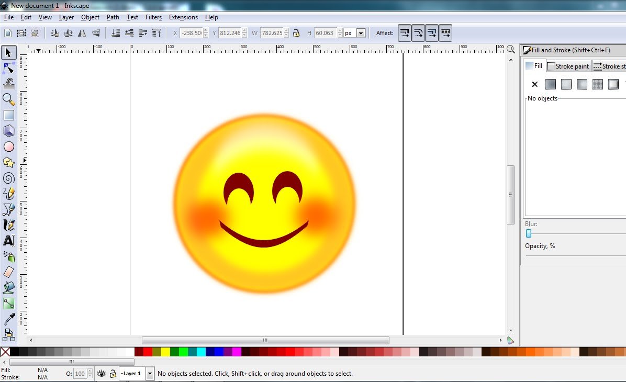Viewport: 626px width, 382px height.
Task: Toggle current layer visibility eye
Action: pos(101,374)
